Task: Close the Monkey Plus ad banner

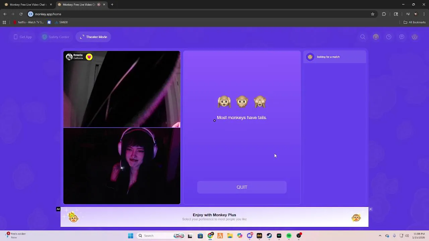Action: point(370,209)
